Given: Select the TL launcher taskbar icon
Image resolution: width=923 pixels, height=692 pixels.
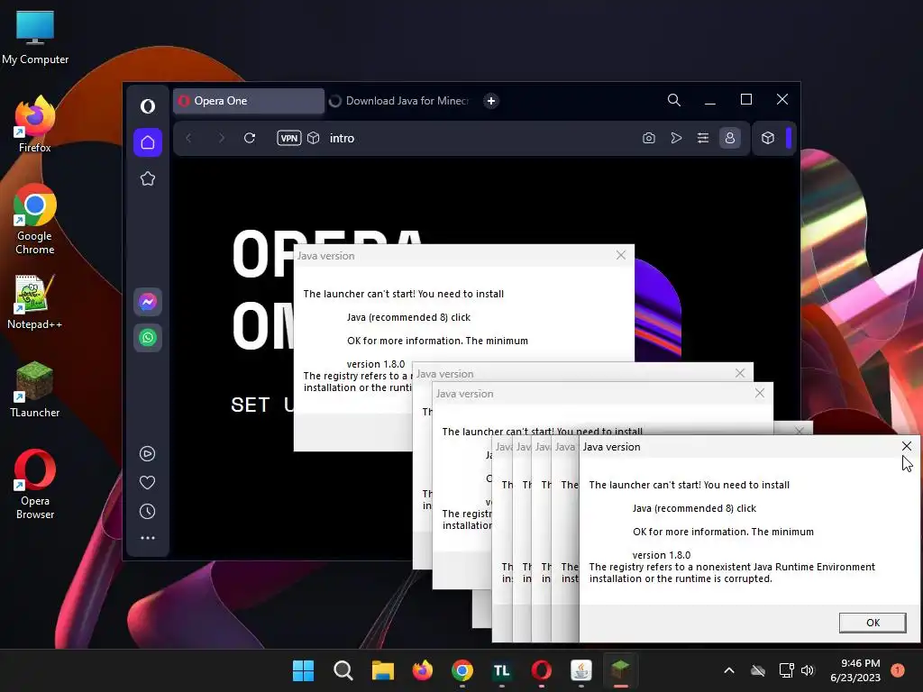Looking at the screenshot, I should tap(501, 670).
